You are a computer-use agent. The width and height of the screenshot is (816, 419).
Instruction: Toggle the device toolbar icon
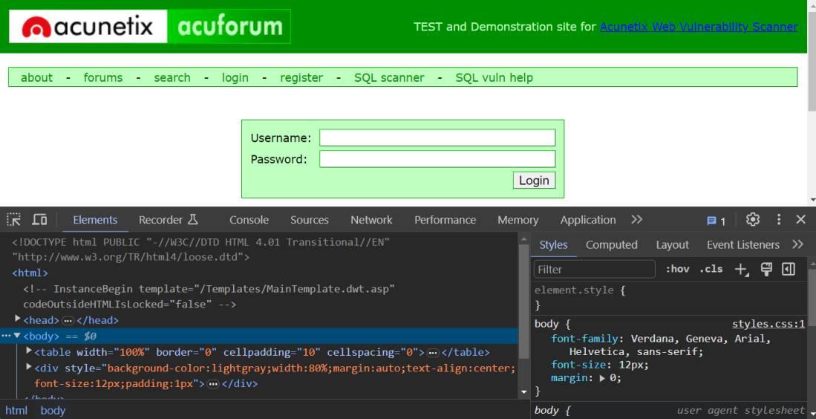tap(39, 220)
